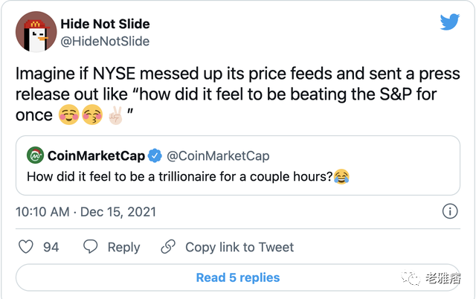Click the Twitter bird logo
The width and height of the screenshot is (476, 299).
pos(449,22)
